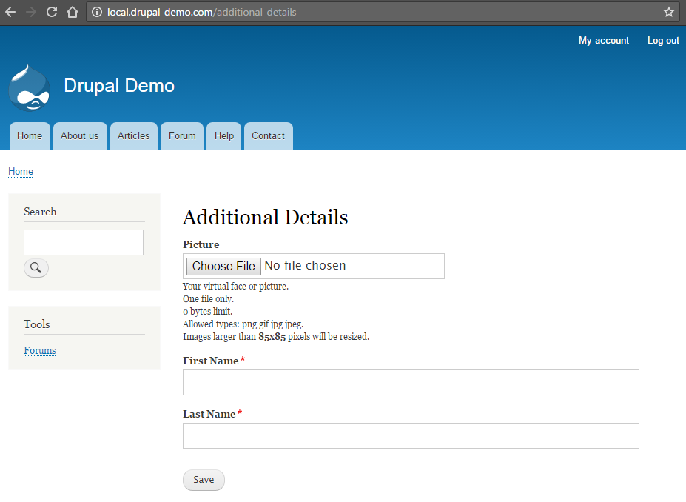Viewport: 686px width, 502px height.
Task: Click inside the First Name field
Action: 410,382
